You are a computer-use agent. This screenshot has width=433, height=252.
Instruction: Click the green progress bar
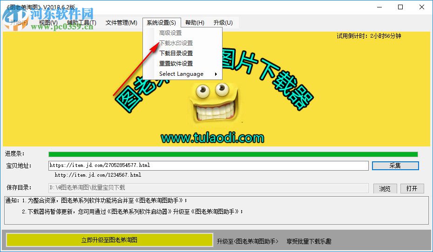pyautogui.click(x=233, y=154)
